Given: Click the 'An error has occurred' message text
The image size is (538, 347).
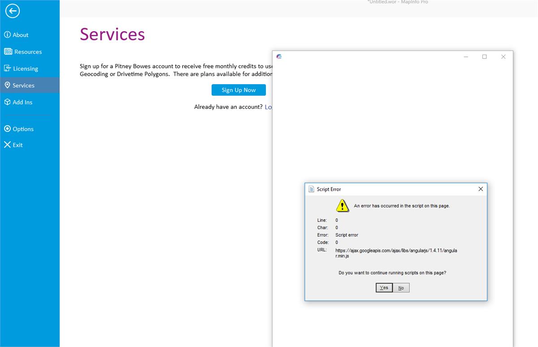Looking at the screenshot, I should [402, 206].
